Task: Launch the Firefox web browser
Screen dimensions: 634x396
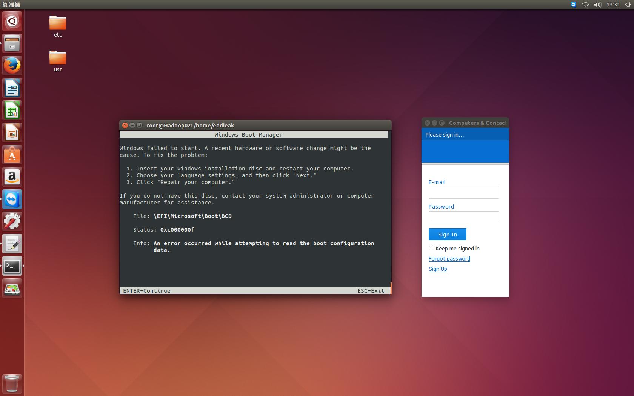Action: 12,66
